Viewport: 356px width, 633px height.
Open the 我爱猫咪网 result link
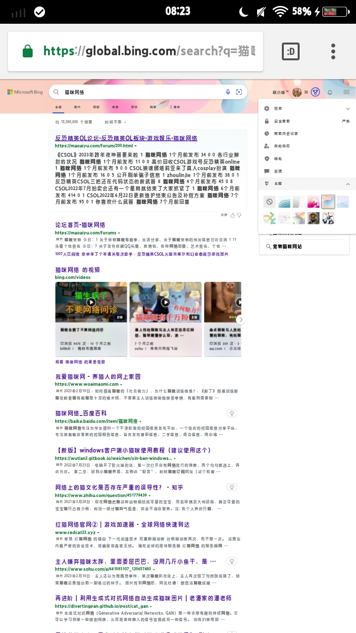98,376
